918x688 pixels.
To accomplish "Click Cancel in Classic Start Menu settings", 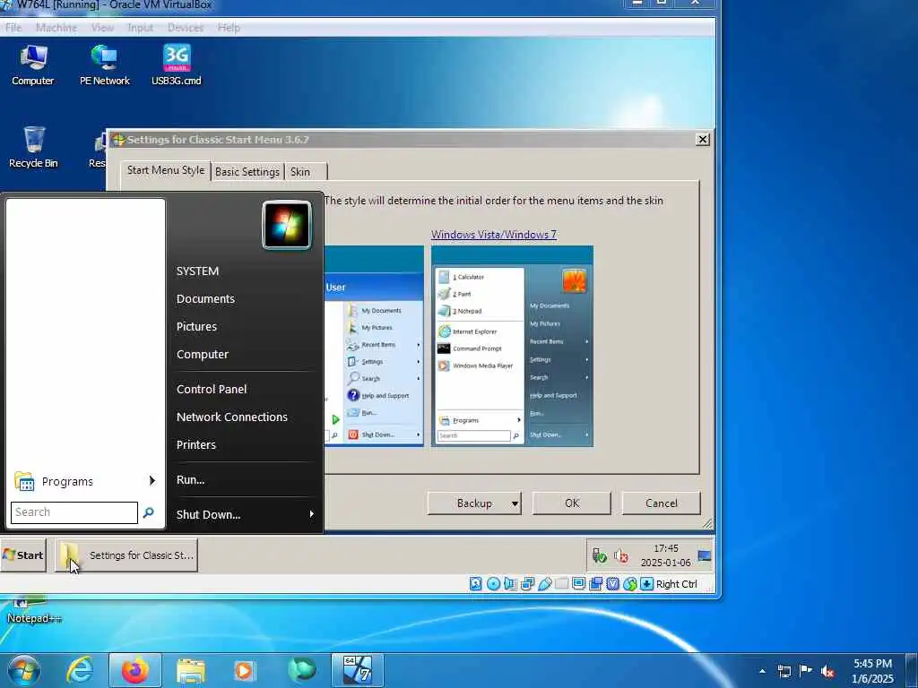I will [x=661, y=503].
